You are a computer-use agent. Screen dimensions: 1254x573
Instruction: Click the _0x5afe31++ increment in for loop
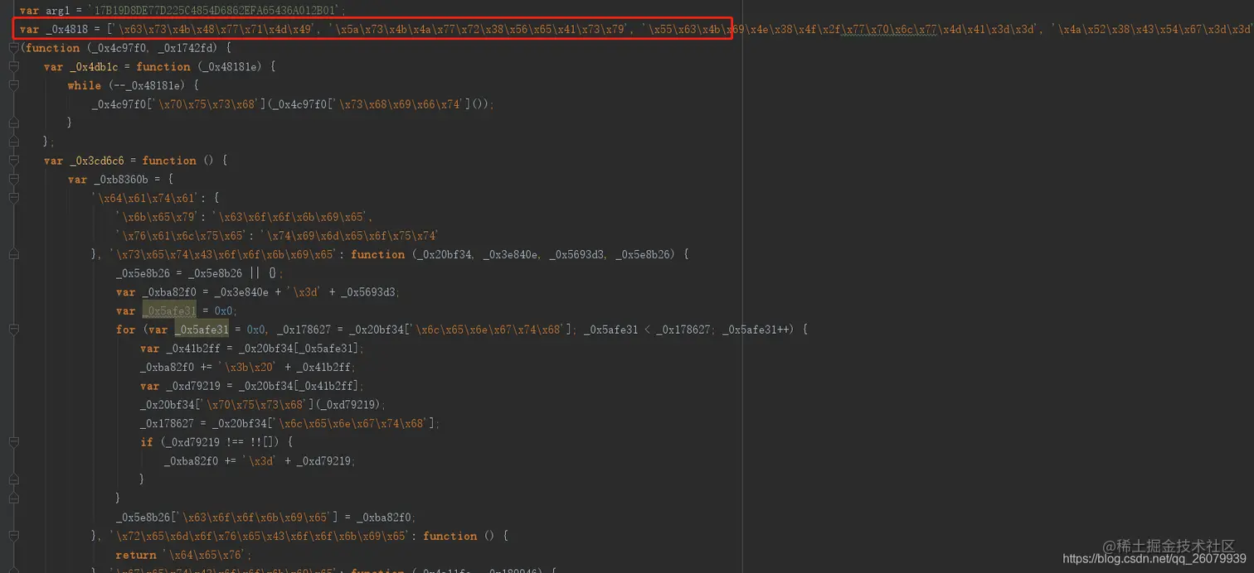point(755,330)
